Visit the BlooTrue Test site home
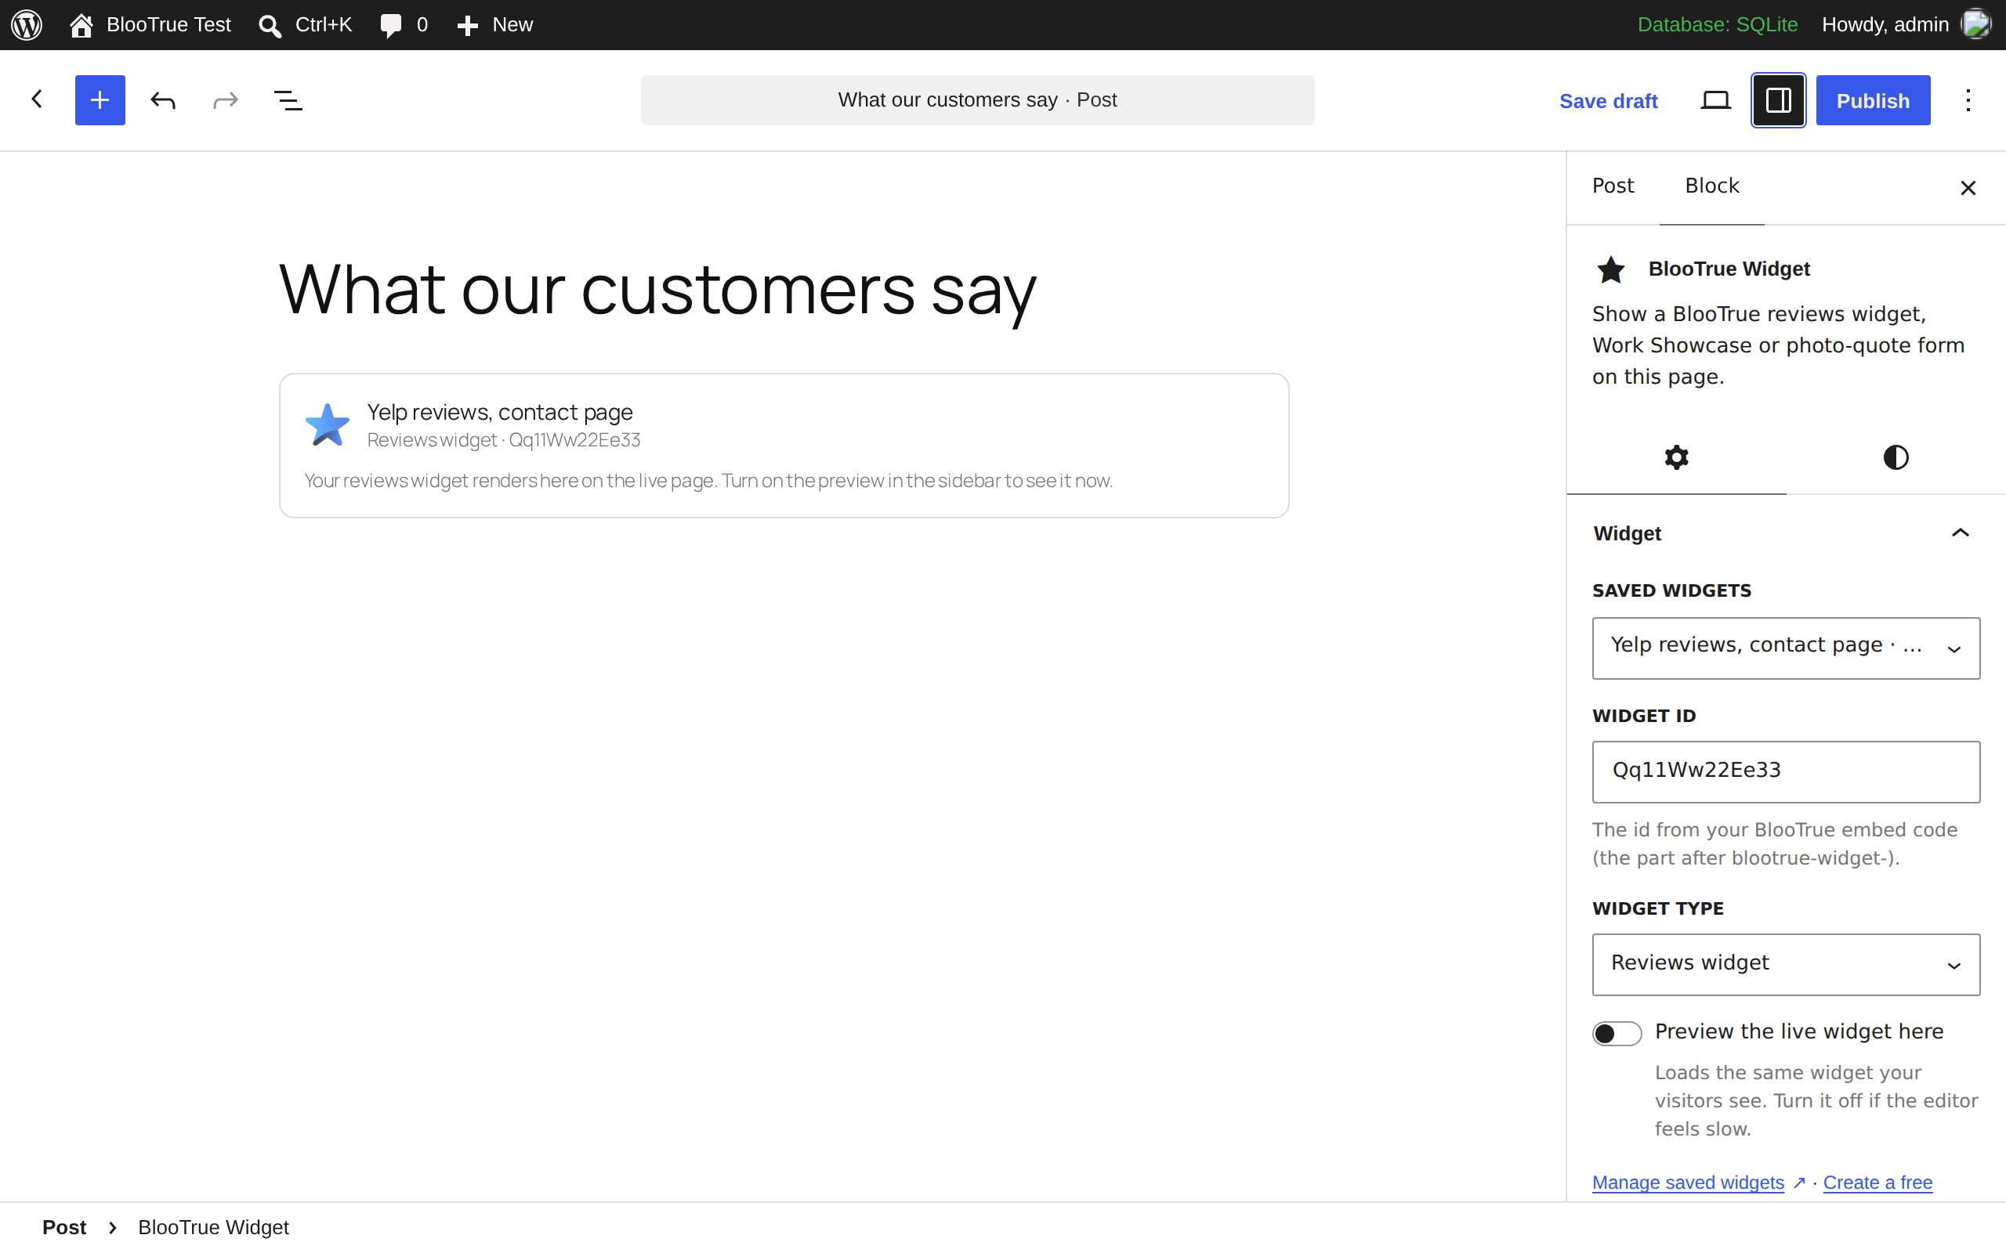The image size is (2006, 1253). click(x=151, y=25)
